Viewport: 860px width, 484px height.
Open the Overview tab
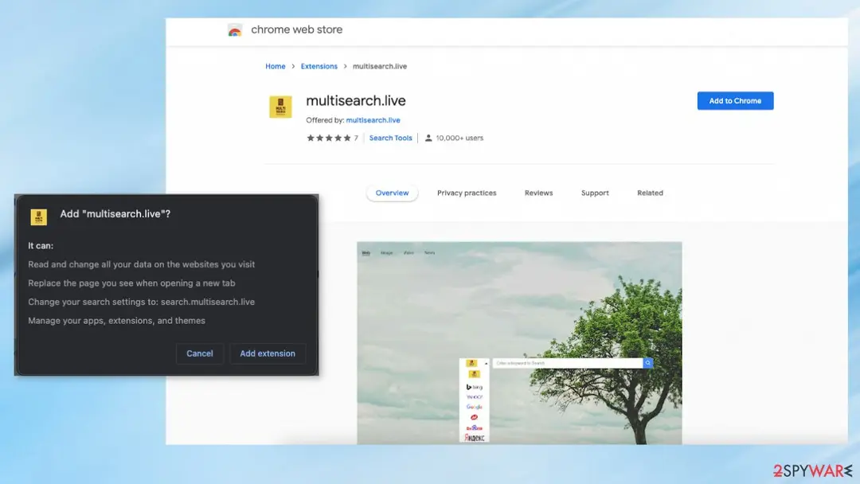(392, 193)
